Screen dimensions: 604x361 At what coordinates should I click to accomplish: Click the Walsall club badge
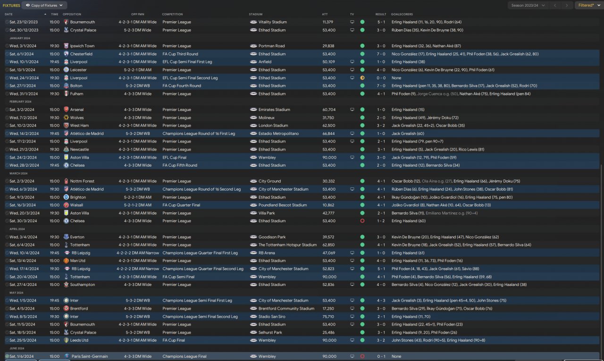66,205
